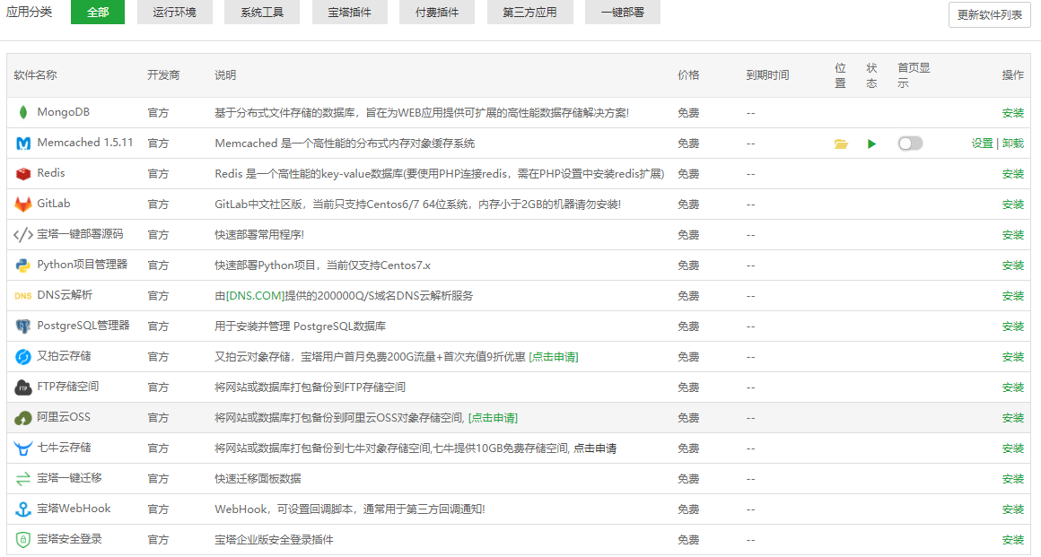Switch to 宝塔插件 category tab
The height and width of the screenshot is (557, 1041).
[350, 12]
